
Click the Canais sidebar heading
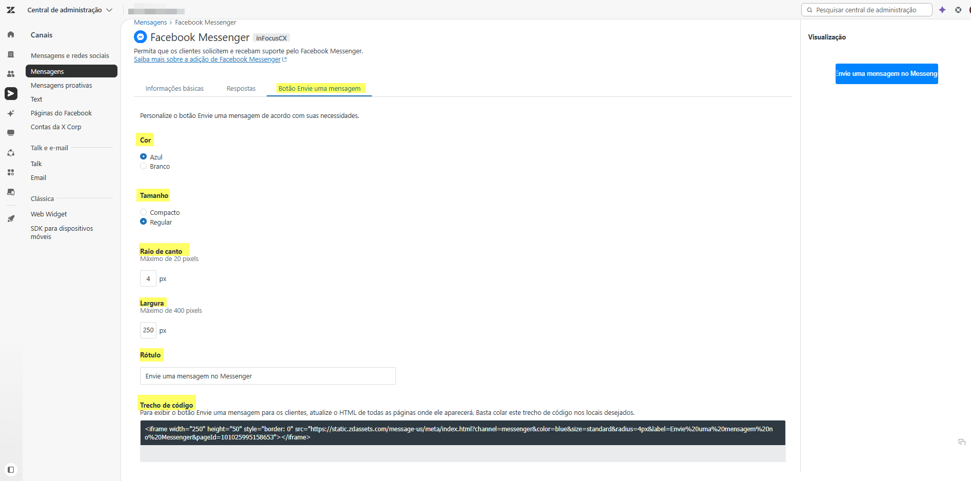point(42,35)
